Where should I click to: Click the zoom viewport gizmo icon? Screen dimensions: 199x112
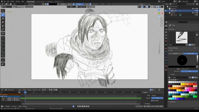pyautogui.click(x=162, y=19)
